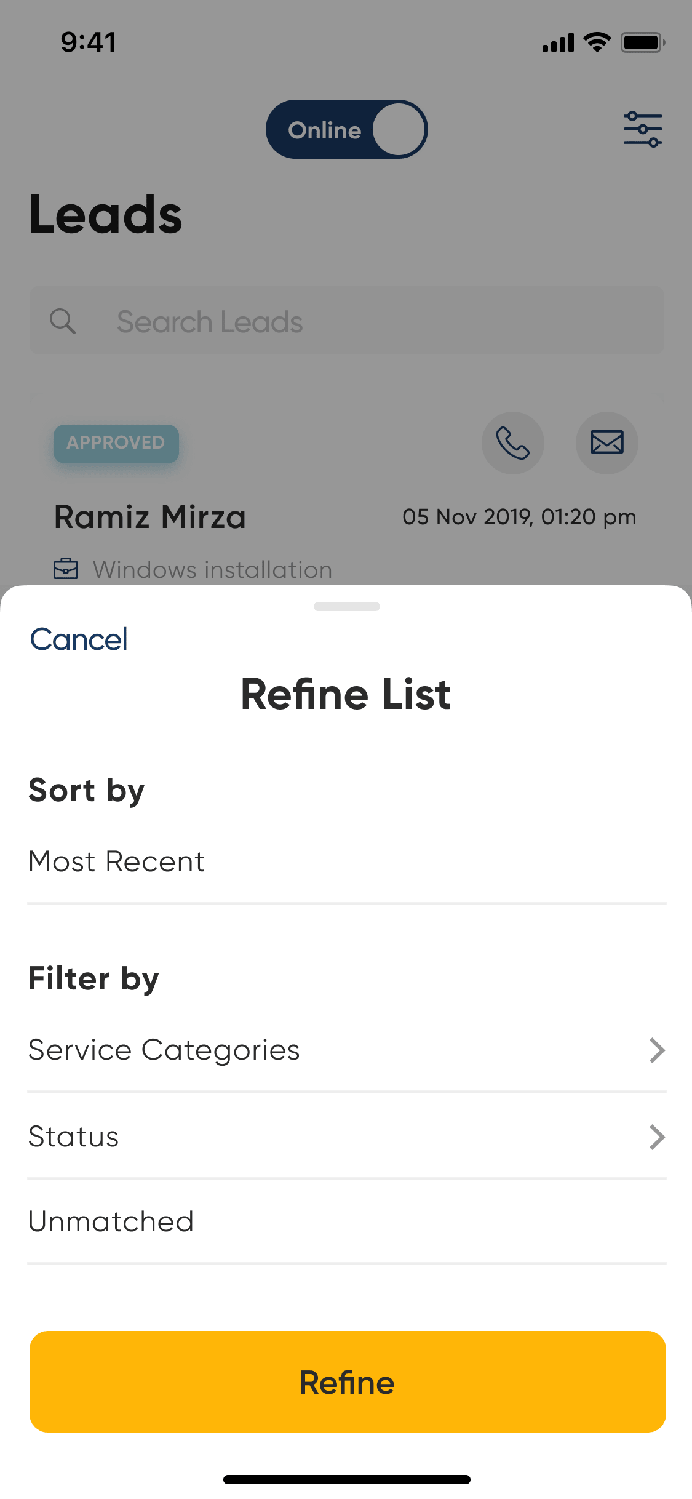Open the Status filter row
Viewport: 692px width, 1499px height.
click(x=74, y=1137)
